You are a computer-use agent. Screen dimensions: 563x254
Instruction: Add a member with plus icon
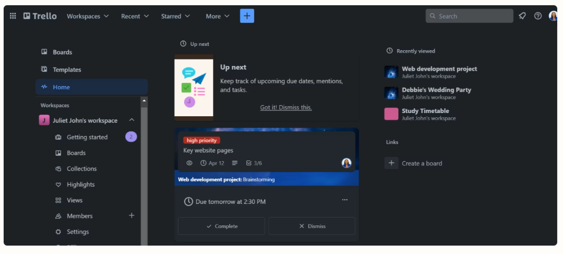click(x=132, y=215)
